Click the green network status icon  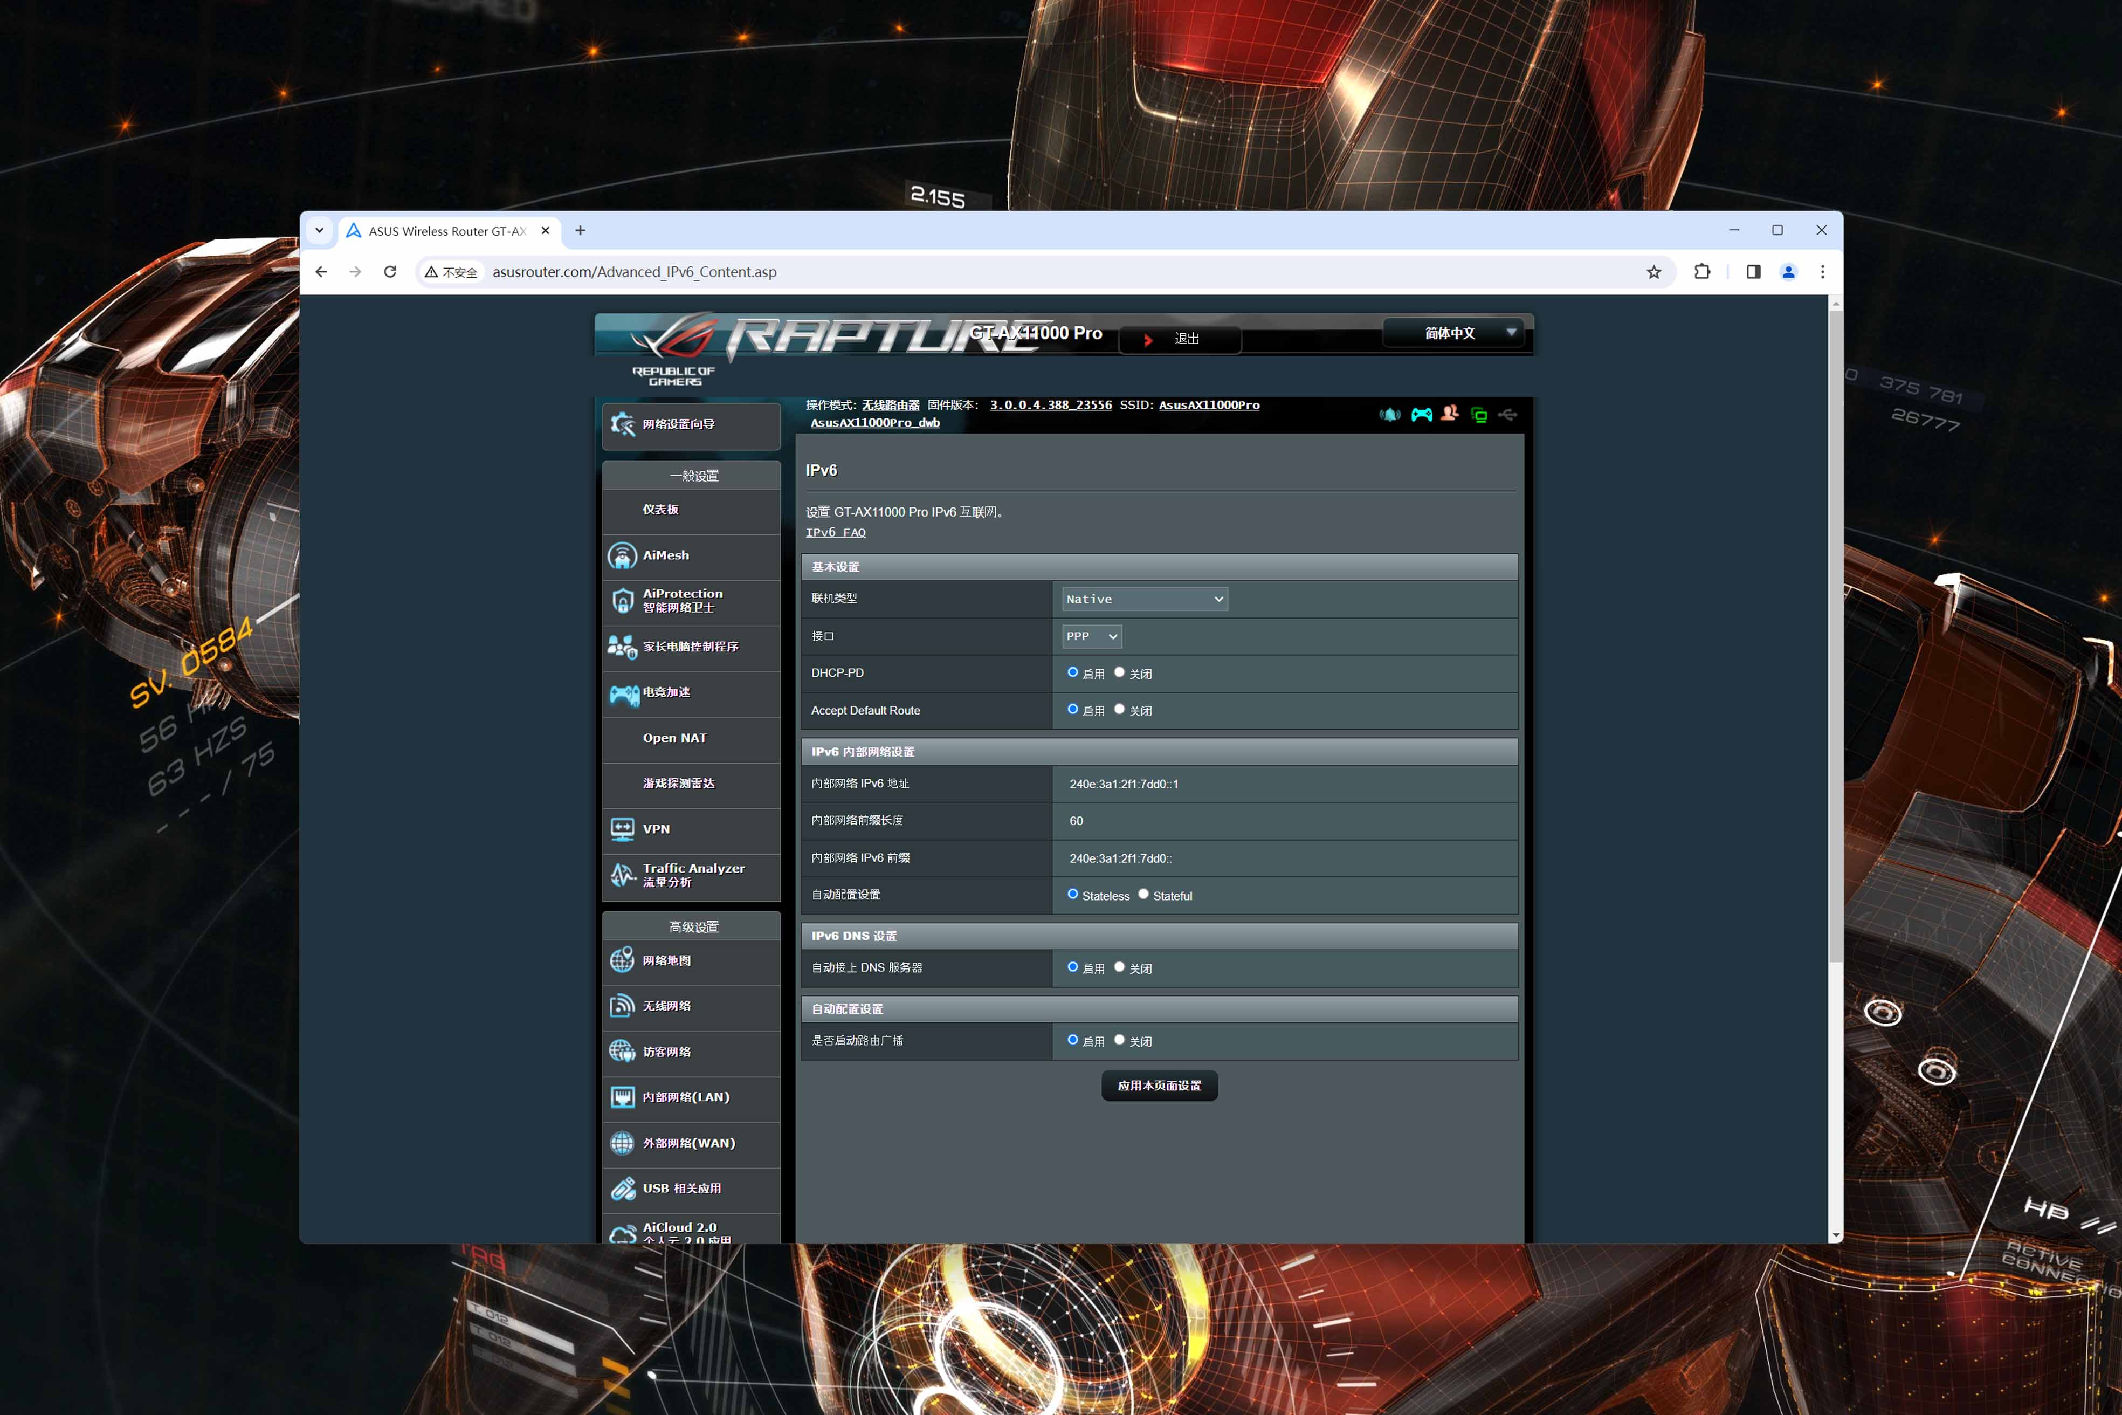pos(1479,414)
